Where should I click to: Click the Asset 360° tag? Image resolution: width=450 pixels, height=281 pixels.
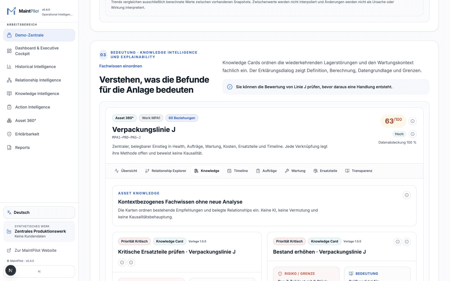(124, 118)
